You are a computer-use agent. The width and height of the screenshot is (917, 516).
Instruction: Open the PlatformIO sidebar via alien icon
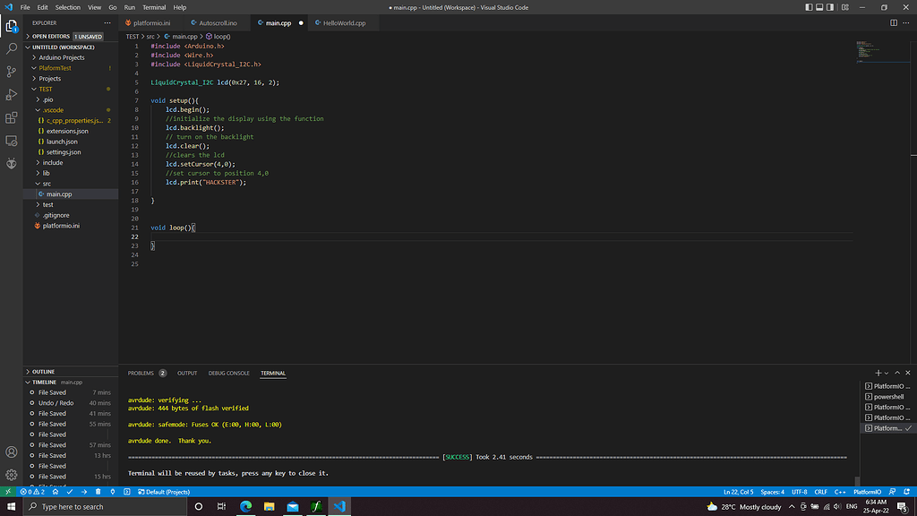click(12, 164)
